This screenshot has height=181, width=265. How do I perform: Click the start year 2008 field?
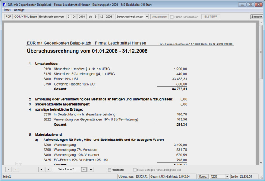82,17
